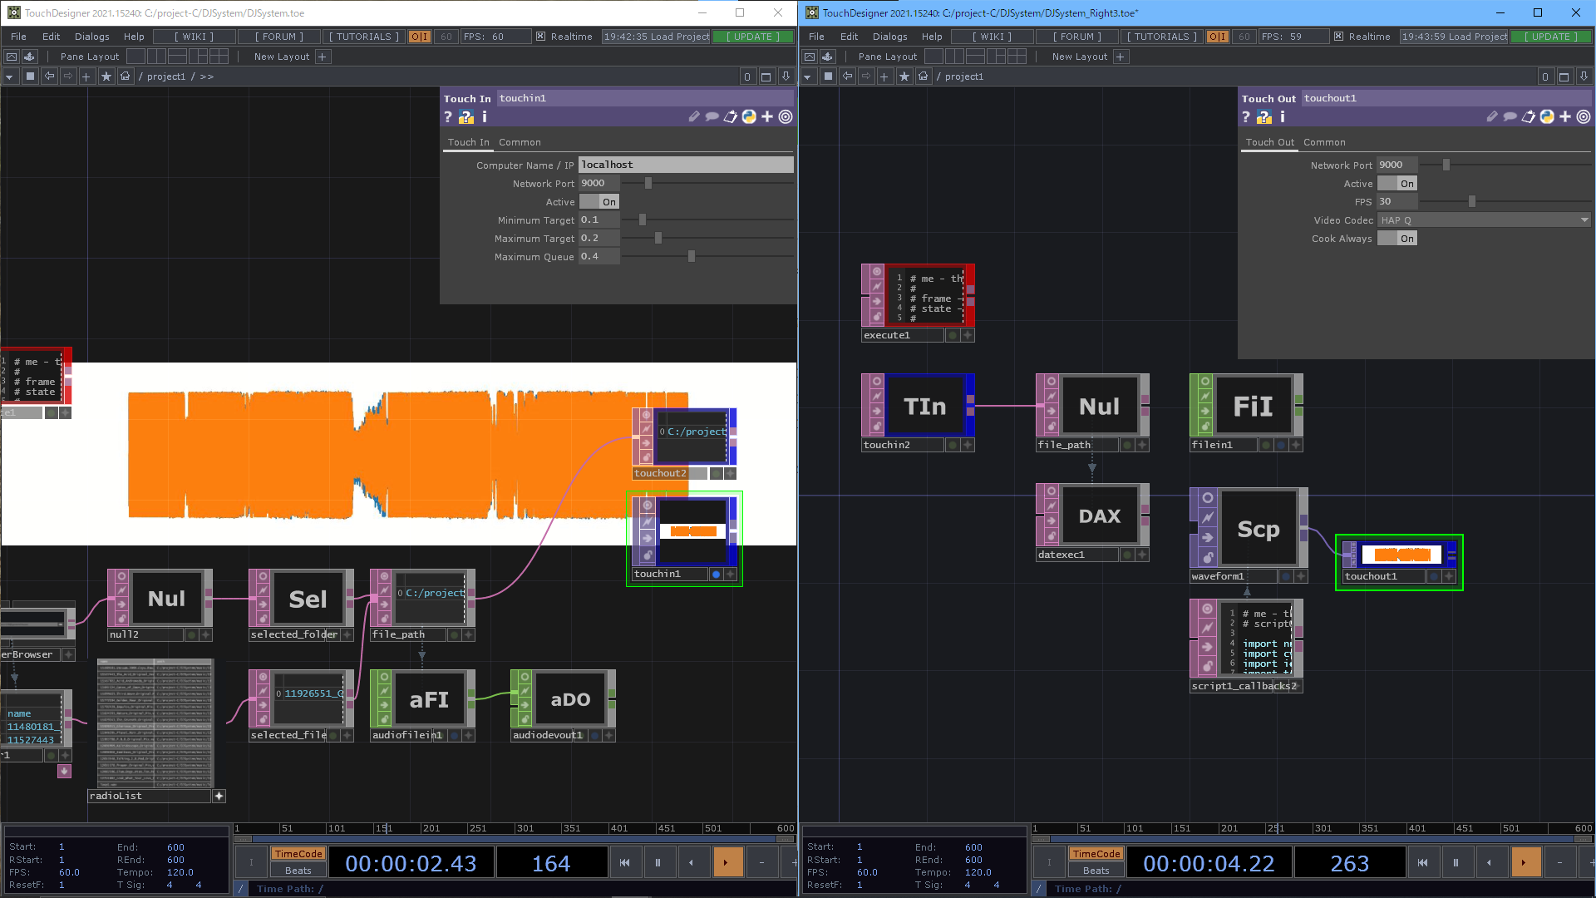Toggle the Realtime checkbox in right window

coord(1338,37)
